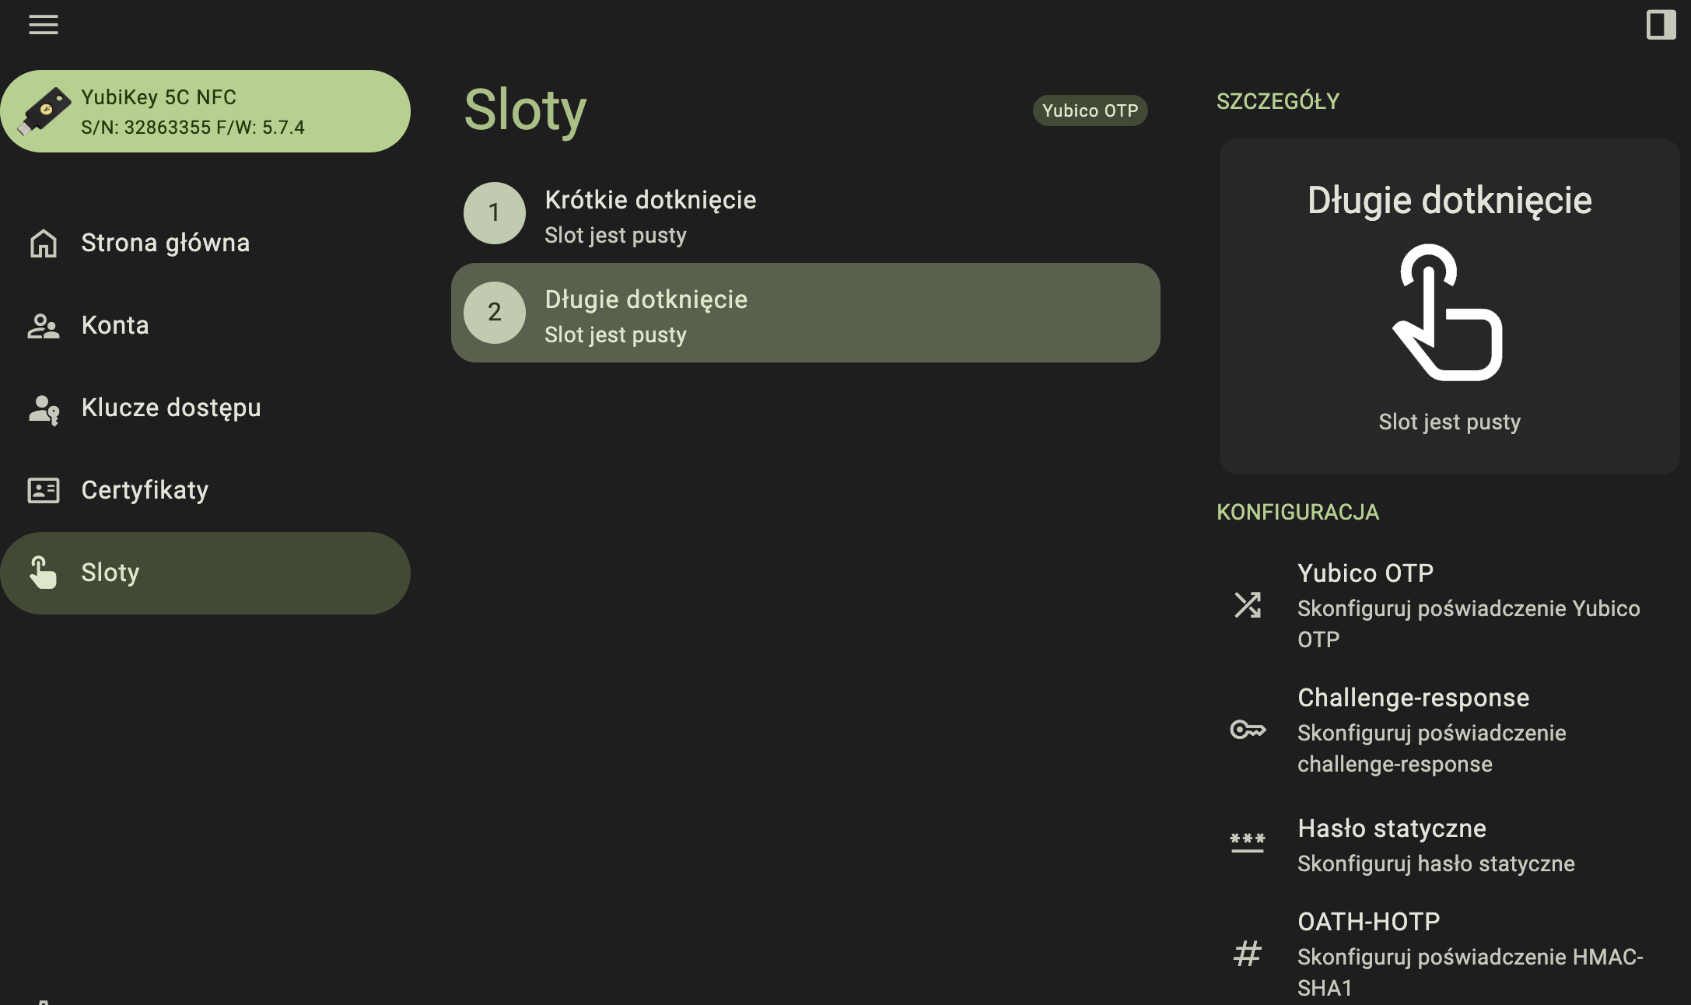Select the Sloty navigation item
The height and width of the screenshot is (1005, 1691).
(205, 573)
